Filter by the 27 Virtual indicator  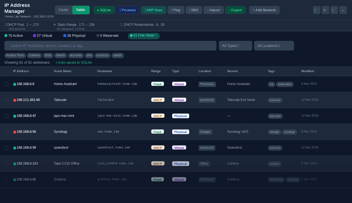pos(42,36)
